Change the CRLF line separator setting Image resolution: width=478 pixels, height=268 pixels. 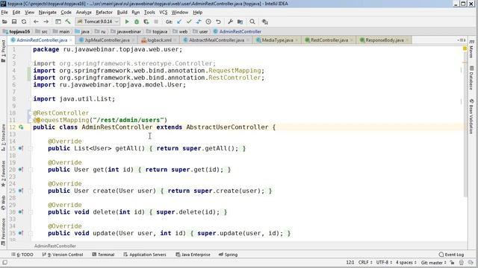[365, 262]
